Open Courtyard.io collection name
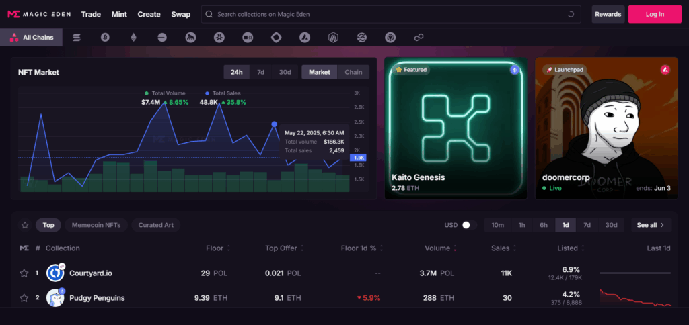Viewport: 689px width, 325px height. click(x=91, y=273)
